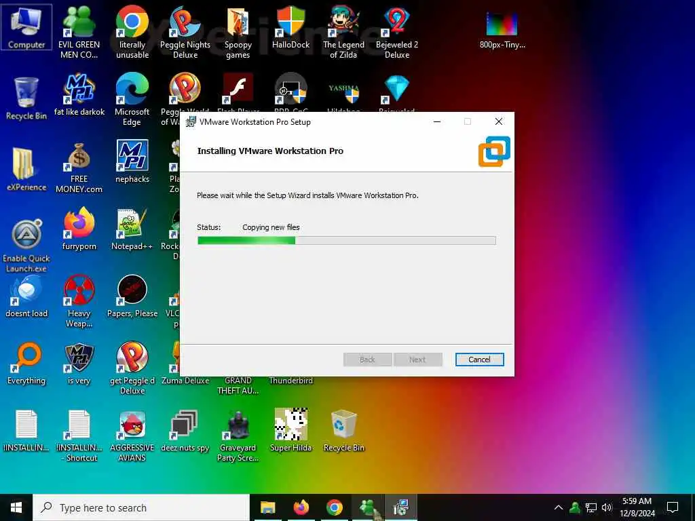Open the 'is very' shortcut

point(79,364)
